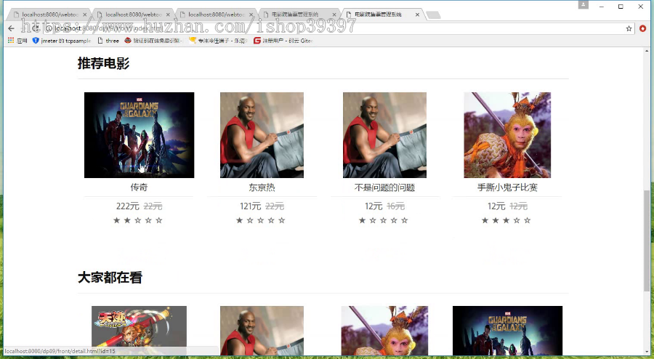Open the game-art poster in 大家都在看
This screenshot has height=359, width=654.
click(x=139, y=331)
